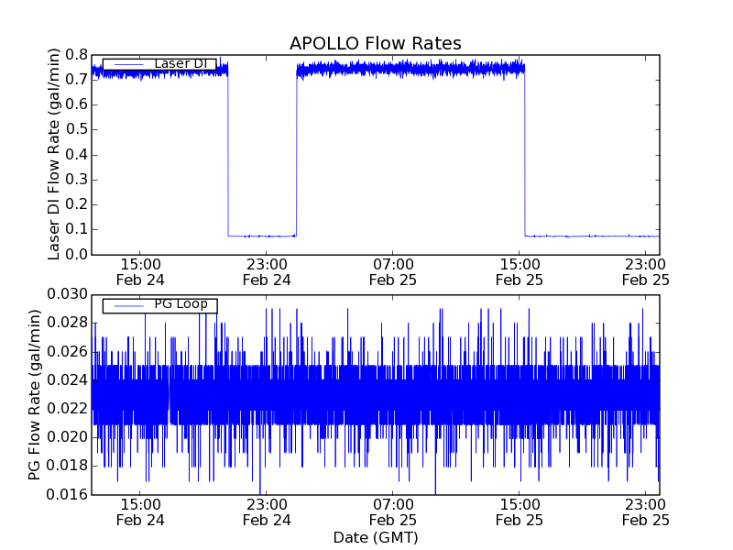Image resolution: width=733 pixels, height=550 pixels.
Task: Click "23:00 Feb 24" label under bottom chart
Action: point(267,512)
